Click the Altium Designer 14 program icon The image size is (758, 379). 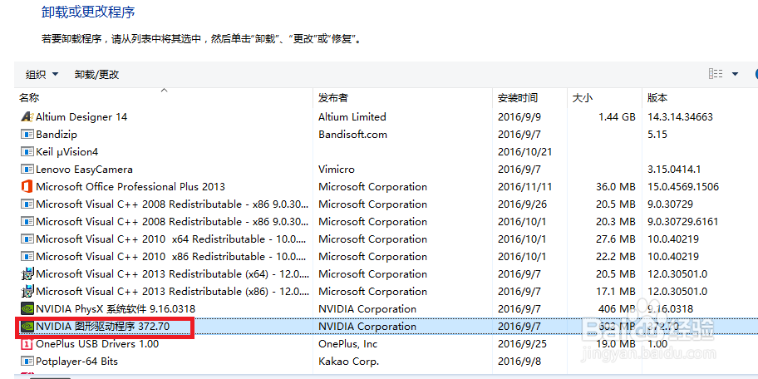(27, 117)
